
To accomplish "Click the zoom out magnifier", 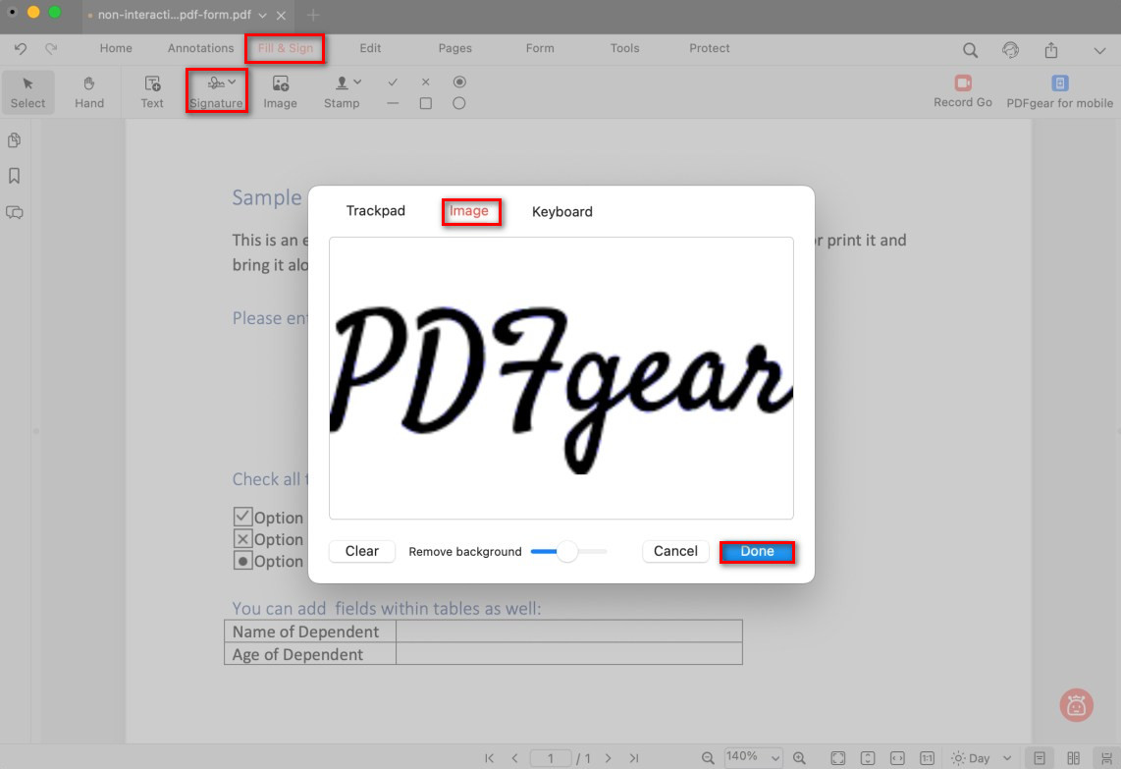I will tap(708, 758).
